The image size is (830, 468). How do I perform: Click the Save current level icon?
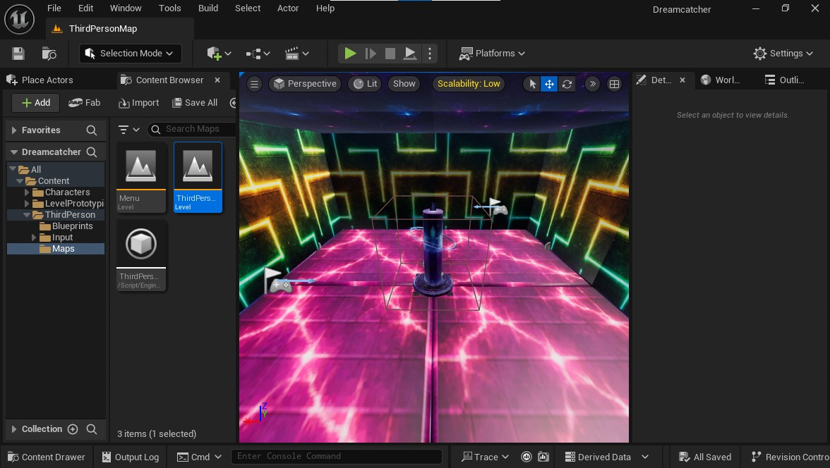pos(18,54)
